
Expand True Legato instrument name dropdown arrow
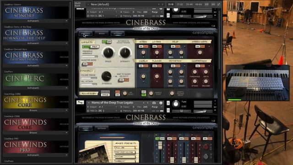pos(89,103)
